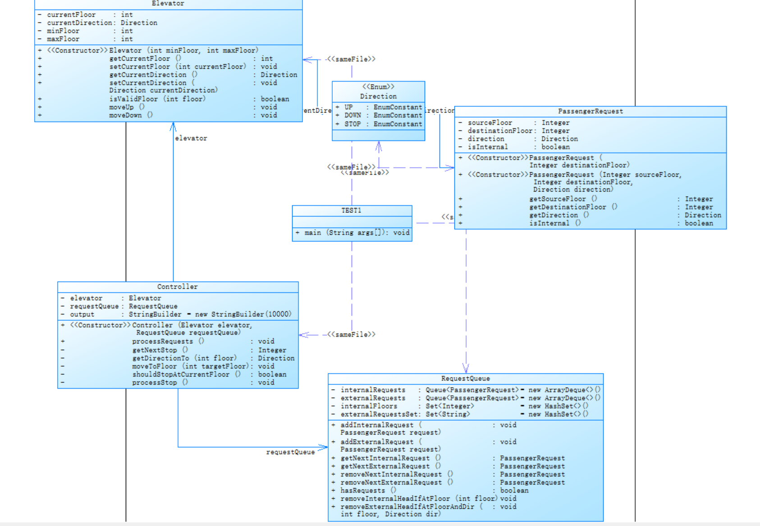Select the getCurrentDirection () method
This screenshot has height=526, width=760.
click(x=168, y=75)
